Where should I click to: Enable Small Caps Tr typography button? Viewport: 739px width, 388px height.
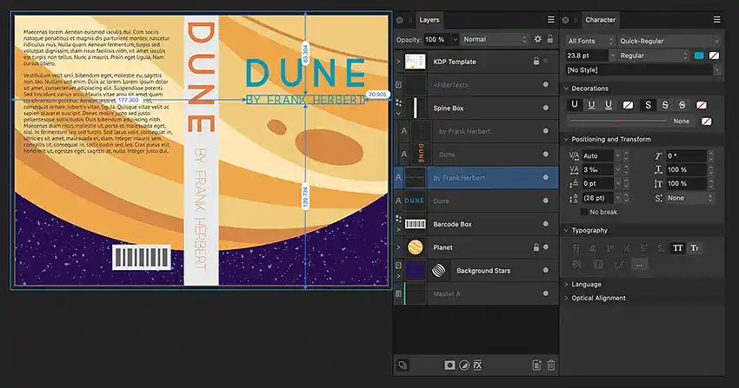pyautogui.click(x=695, y=248)
